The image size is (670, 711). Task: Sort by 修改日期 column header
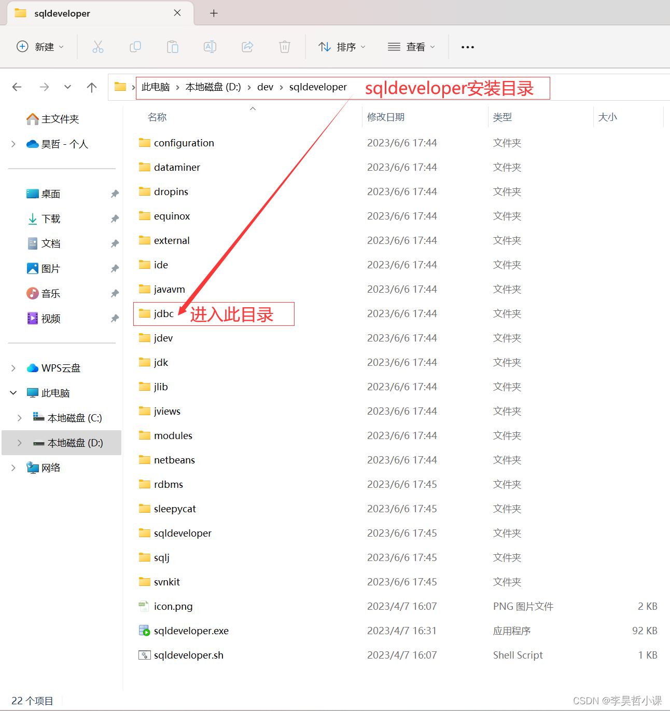(x=386, y=117)
